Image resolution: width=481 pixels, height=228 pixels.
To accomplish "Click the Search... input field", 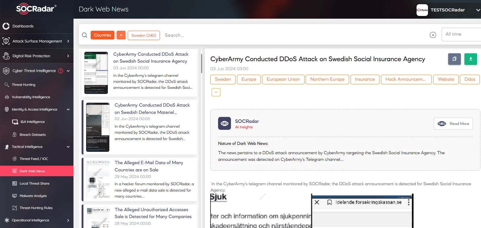I will (x=295, y=35).
